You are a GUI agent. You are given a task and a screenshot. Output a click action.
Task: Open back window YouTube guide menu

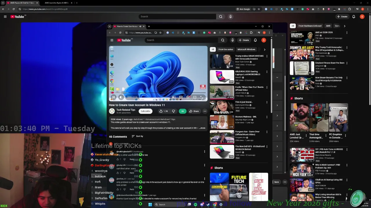pyautogui.click(x=5, y=17)
